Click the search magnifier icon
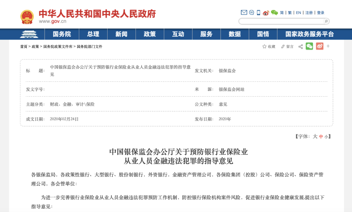Screen dimensions: 352x212 tap(326, 21)
